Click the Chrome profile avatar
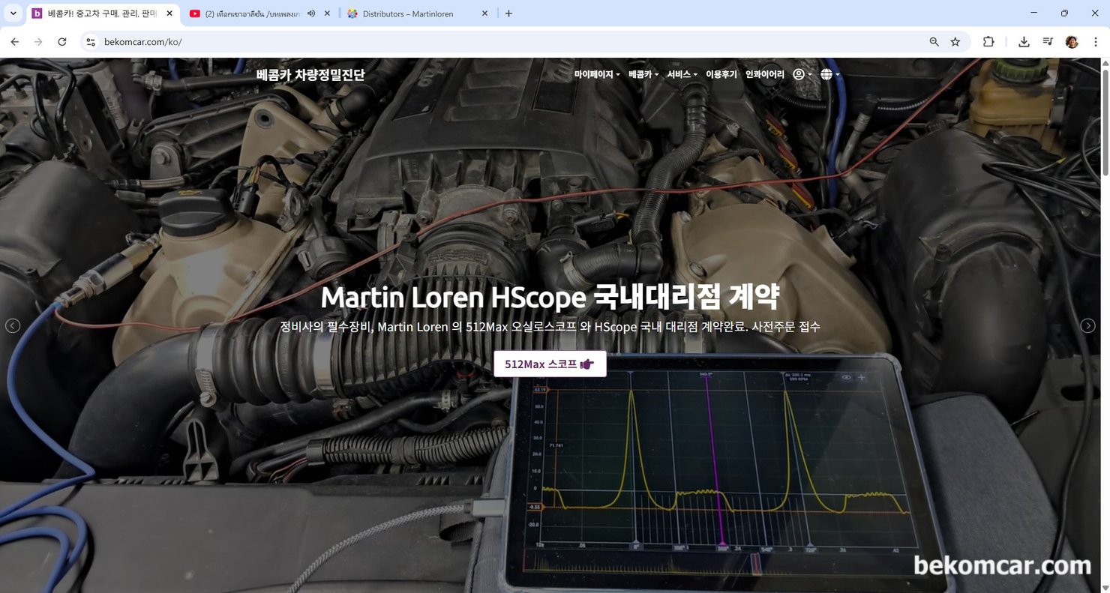Viewport: 1110px width, 593px height. (x=1071, y=42)
